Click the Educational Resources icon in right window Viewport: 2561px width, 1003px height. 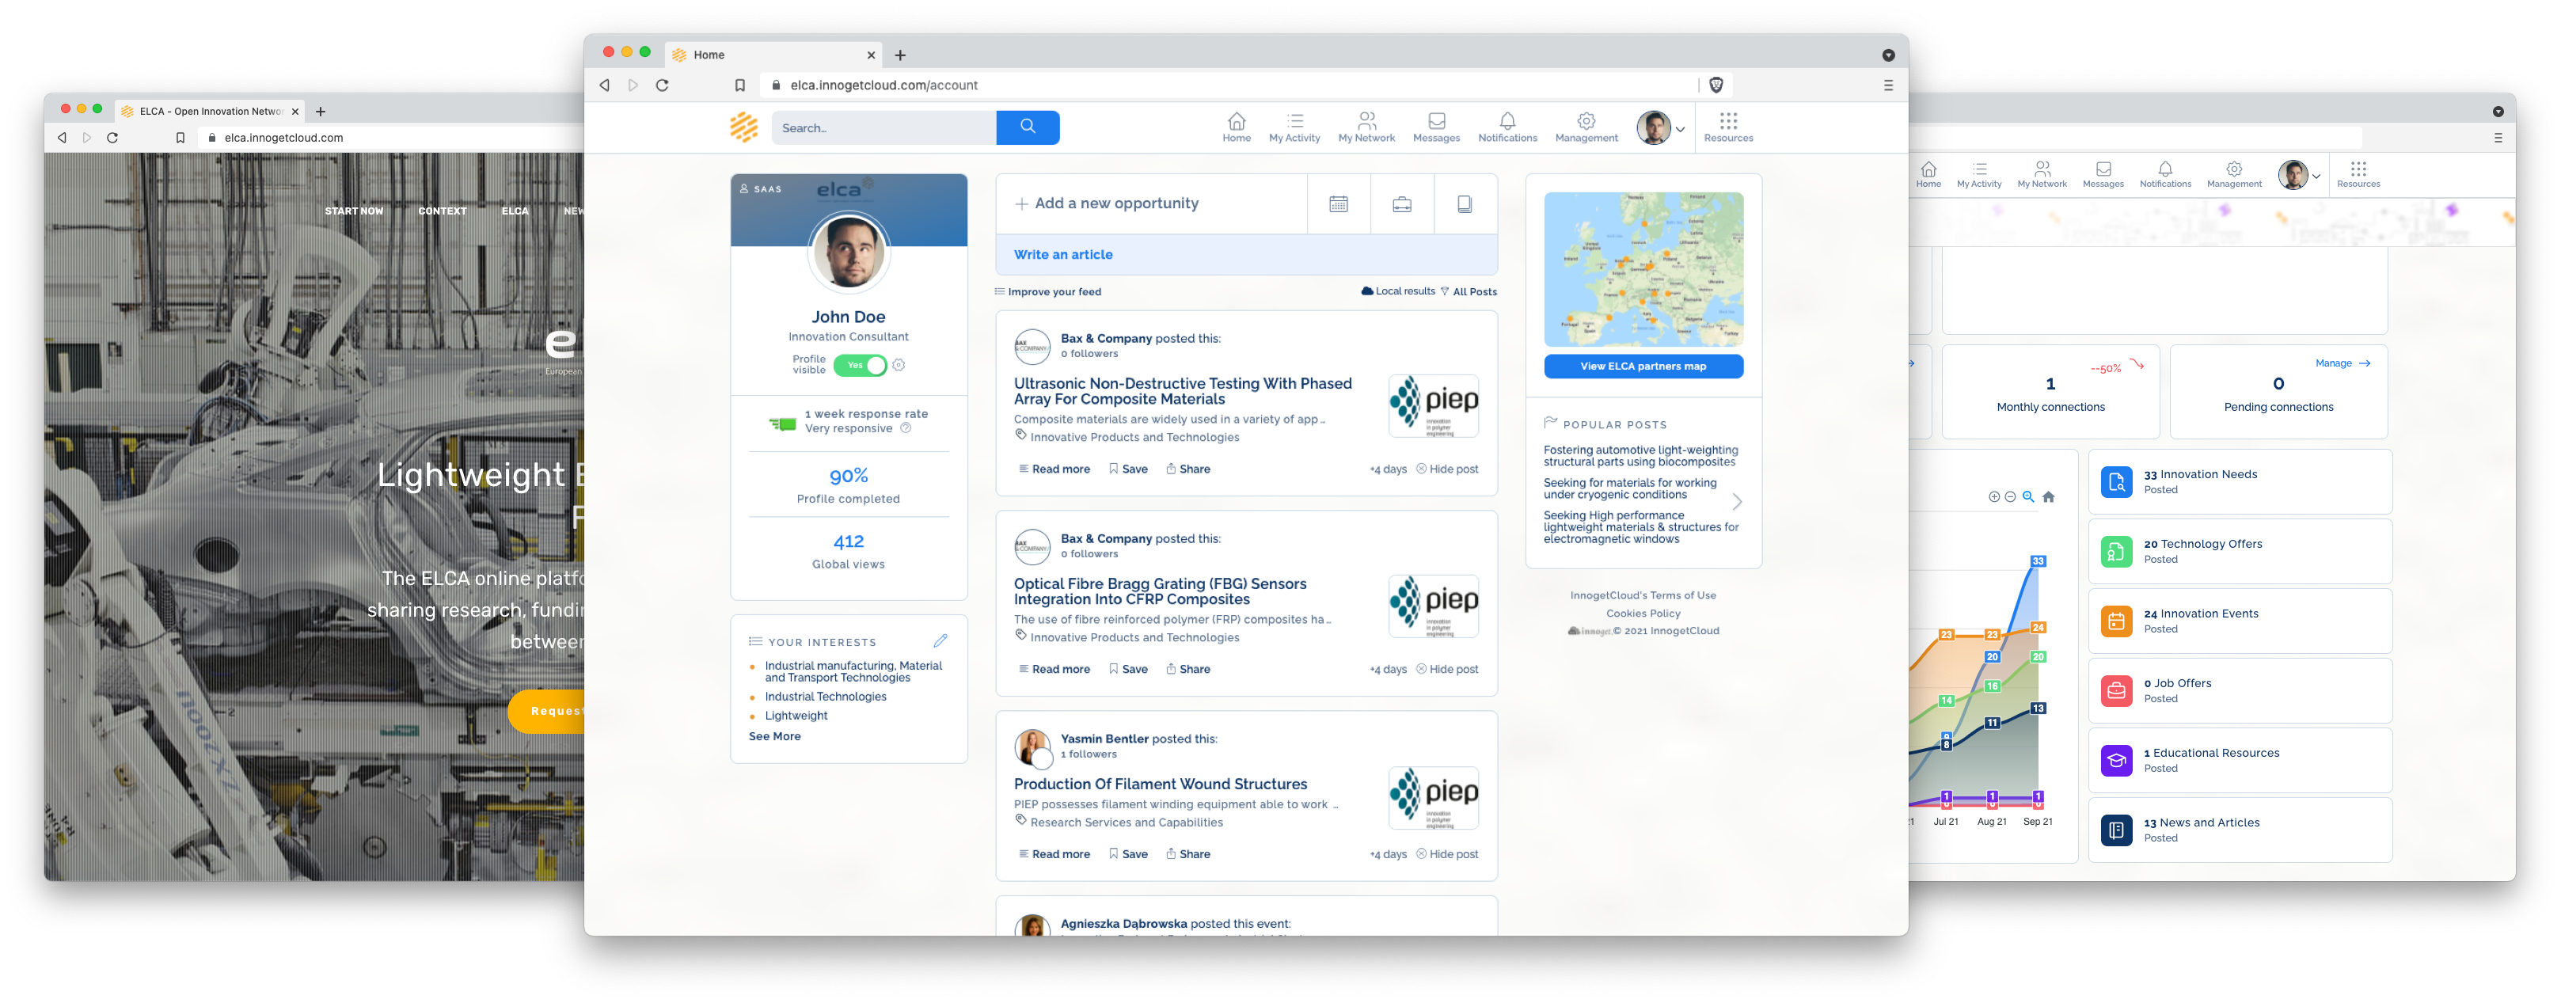(2115, 761)
